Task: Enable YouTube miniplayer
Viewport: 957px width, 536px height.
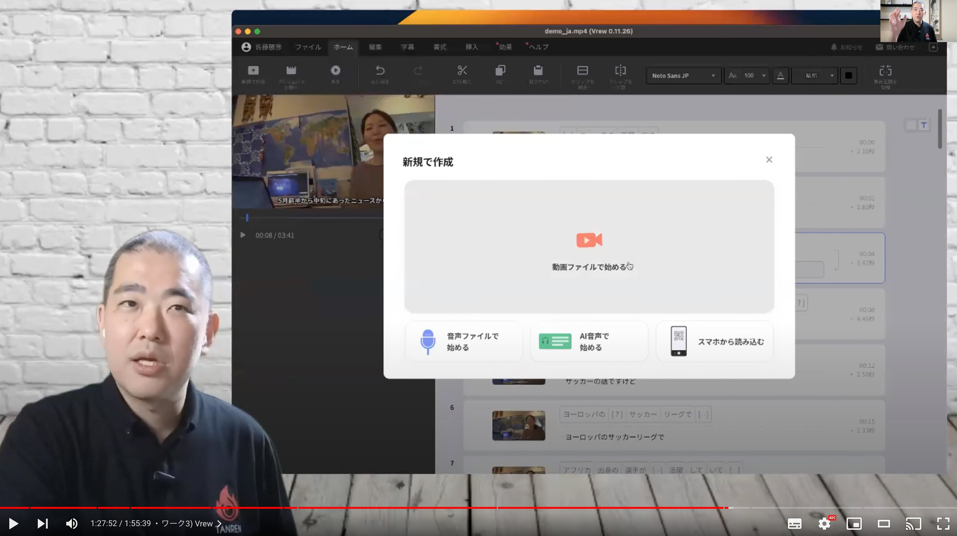Action: pyautogui.click(x=854, y=524)
